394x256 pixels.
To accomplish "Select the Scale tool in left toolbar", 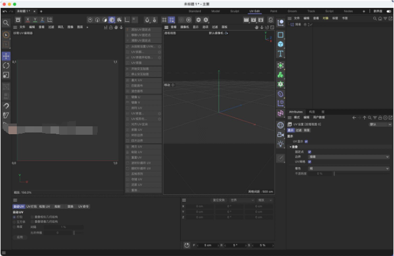I will point(6,75).
